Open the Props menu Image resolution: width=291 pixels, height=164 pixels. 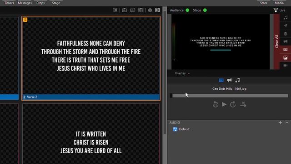(x=40, y=3)
